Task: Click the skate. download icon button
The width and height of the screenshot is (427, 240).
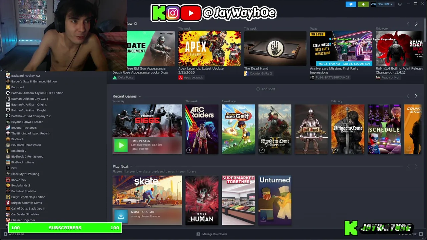Action: tap(121, 216)
